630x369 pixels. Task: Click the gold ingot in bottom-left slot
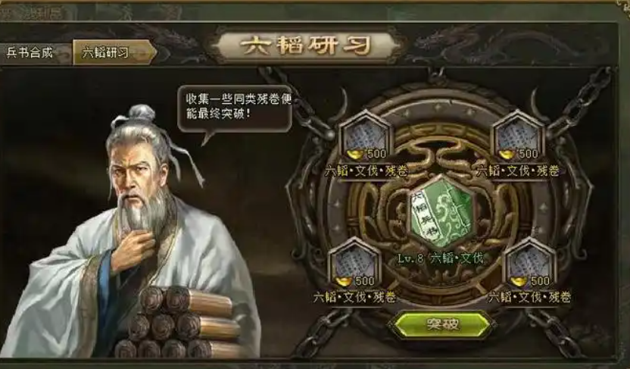[x=343, y=281]
